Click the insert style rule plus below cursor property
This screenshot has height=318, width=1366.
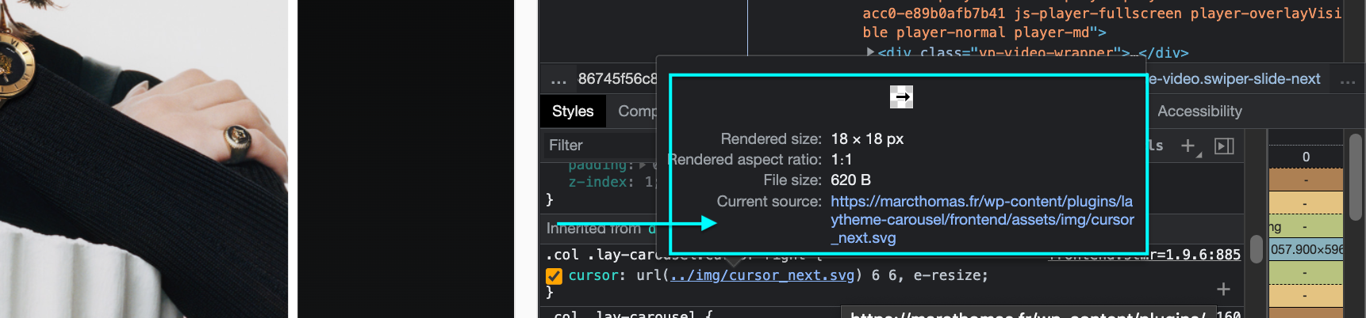click(x=1223, y=290)
